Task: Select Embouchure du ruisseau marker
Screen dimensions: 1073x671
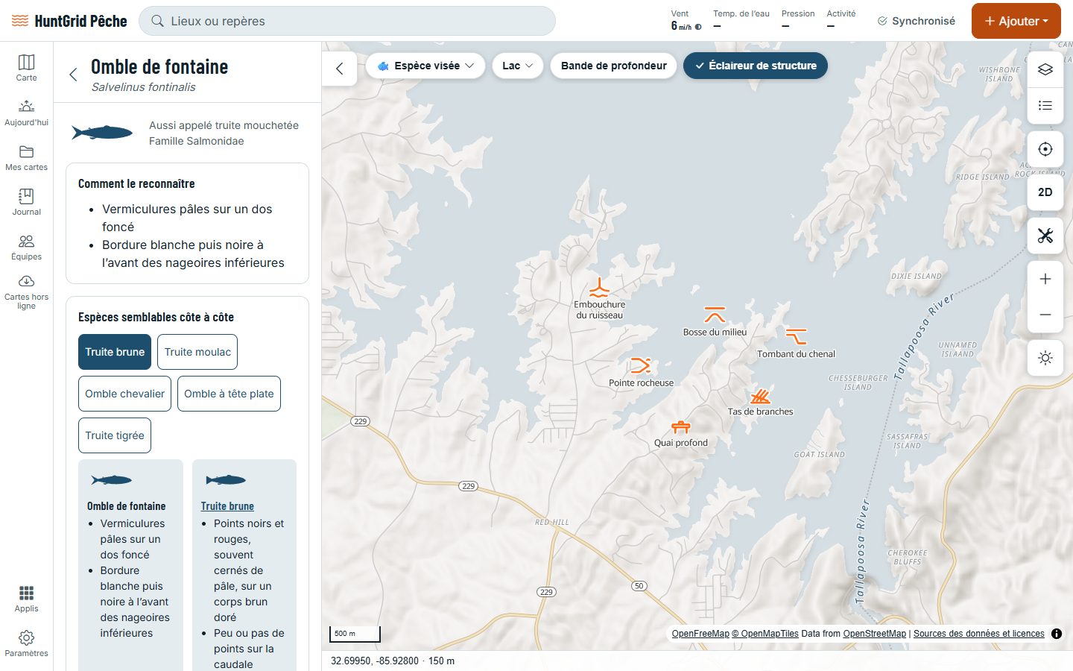Action: 599,289
